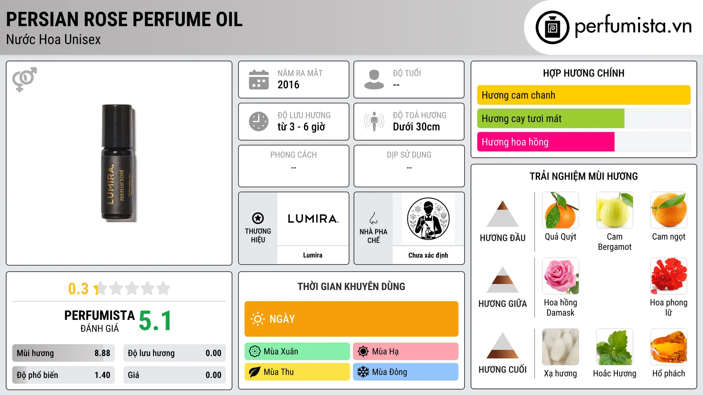Click the Hợp hương chính heading
This screenshot has height=395, width=703.
[x=584, y=73]
